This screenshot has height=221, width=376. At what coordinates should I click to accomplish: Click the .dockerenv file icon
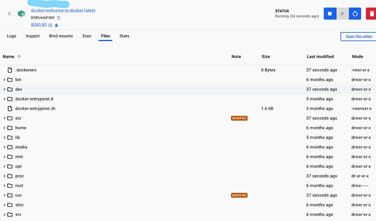tap(10, 70)
